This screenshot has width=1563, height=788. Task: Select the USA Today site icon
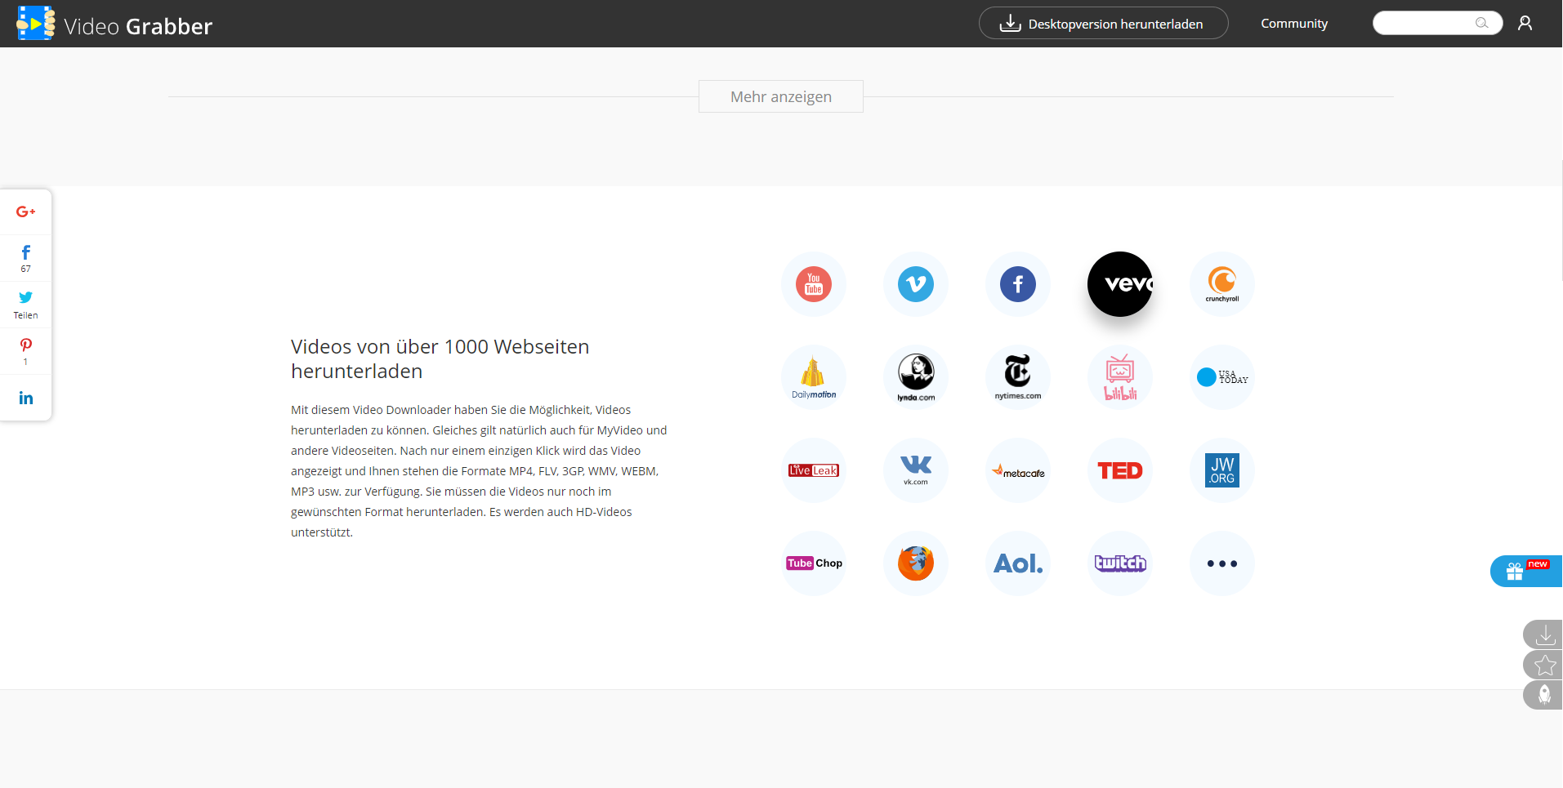1222,377
